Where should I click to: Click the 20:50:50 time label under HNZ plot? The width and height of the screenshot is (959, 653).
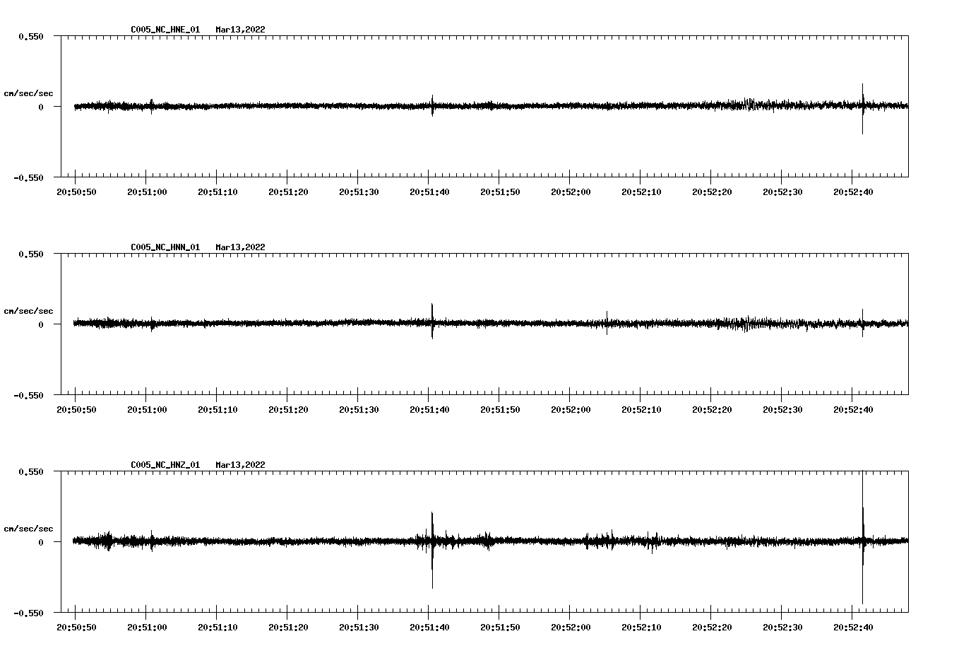(76, 628)
